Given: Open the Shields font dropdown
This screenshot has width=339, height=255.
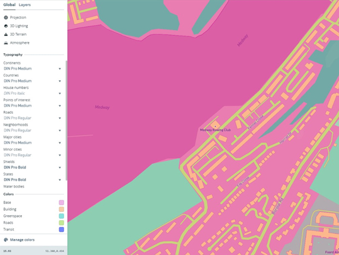Looking at the screenshot, I should pos(32,167).
